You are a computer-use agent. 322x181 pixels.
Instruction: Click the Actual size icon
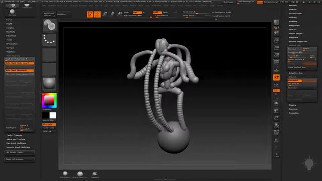[x=276, y=48]
